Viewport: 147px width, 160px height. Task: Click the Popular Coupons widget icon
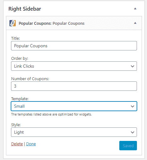point(13,23)
